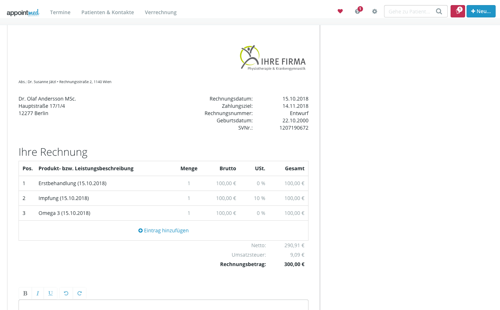Click the Zahlungsziel value 14.11.2018

(x=295, y=106)
